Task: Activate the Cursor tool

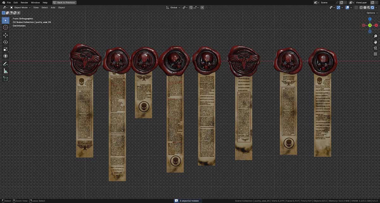Action: (5, 28)
